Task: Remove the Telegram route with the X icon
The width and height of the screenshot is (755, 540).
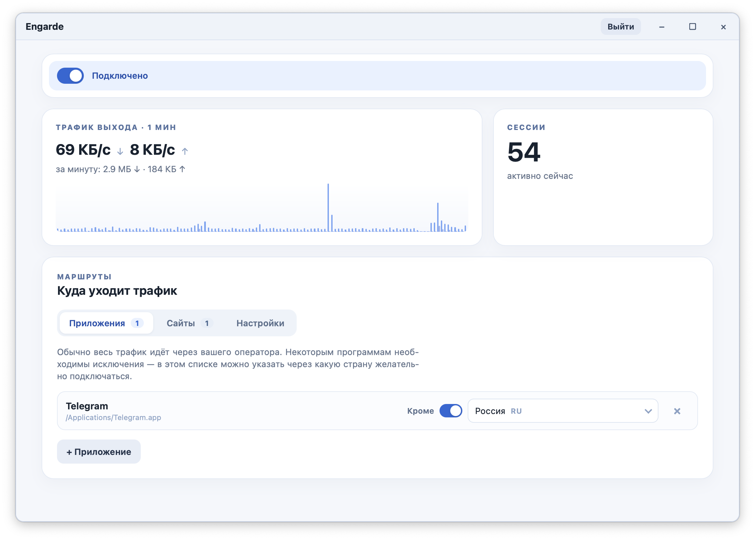Action: [677, 411]
